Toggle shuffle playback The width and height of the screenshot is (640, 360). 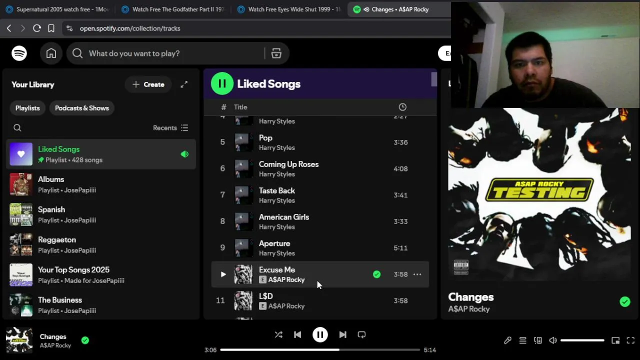coord(278,335)
